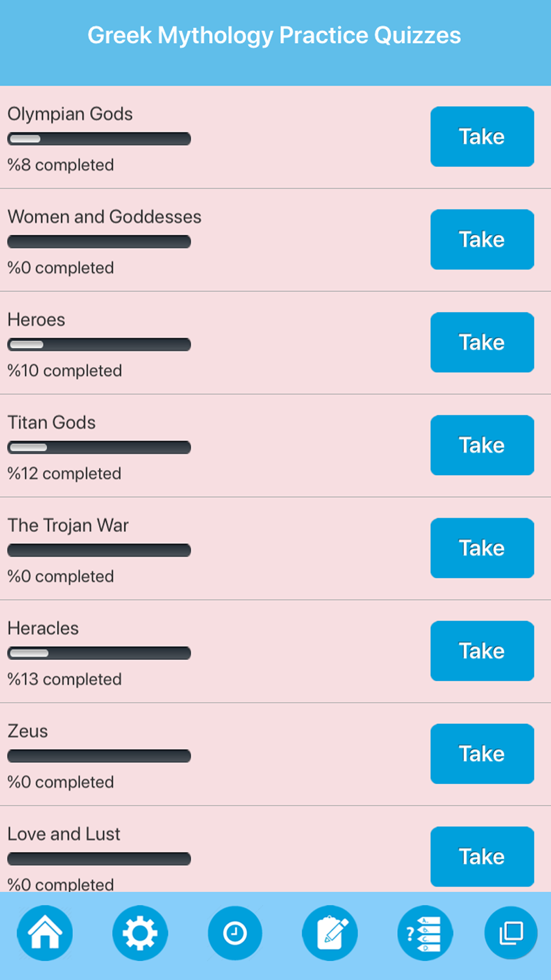Take the Love and Lust quiz

point(482,857)
